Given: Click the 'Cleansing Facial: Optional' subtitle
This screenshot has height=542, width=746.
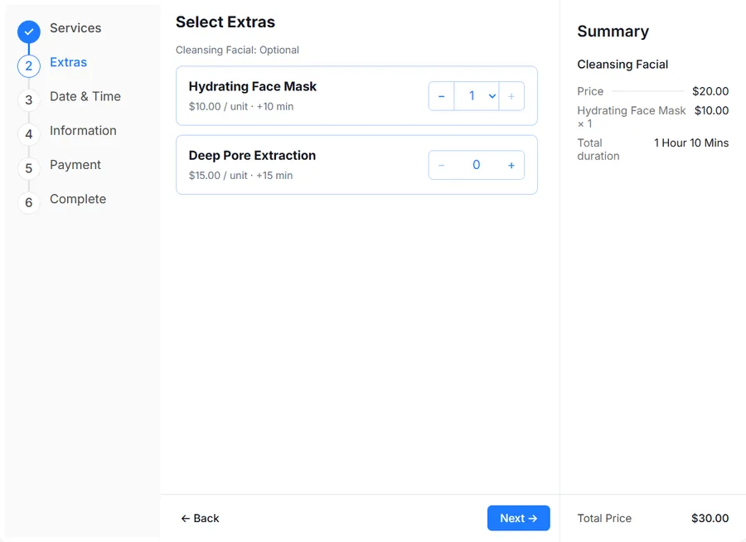Looking at the screenshot, I should pos(237,50).
